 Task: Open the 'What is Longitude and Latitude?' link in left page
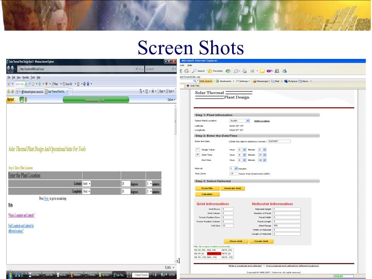pos(21,215)
